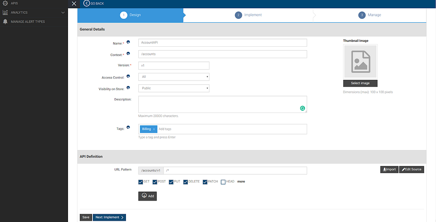Click the GO BACK link

[97, 3]
